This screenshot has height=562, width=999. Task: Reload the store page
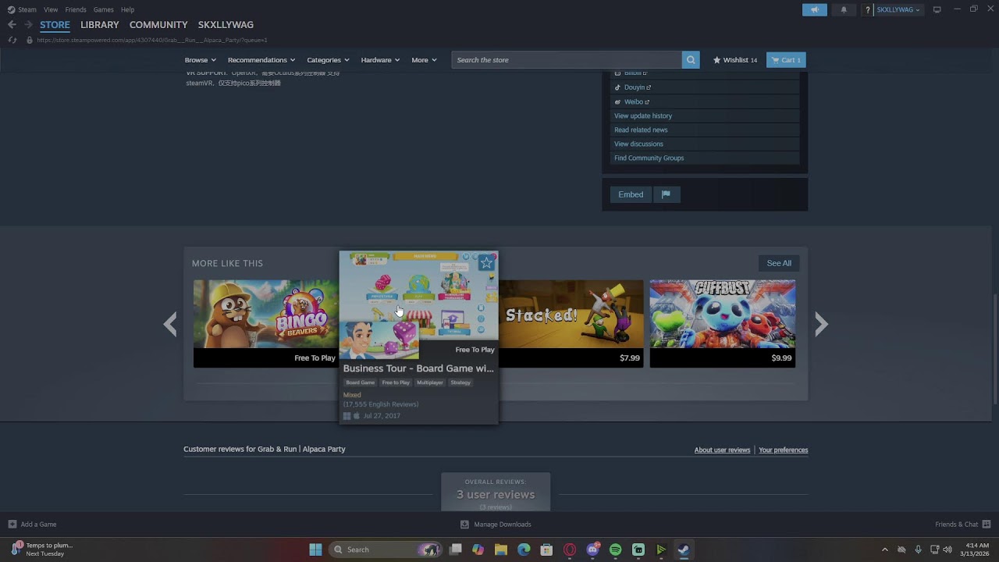point(12,40)
